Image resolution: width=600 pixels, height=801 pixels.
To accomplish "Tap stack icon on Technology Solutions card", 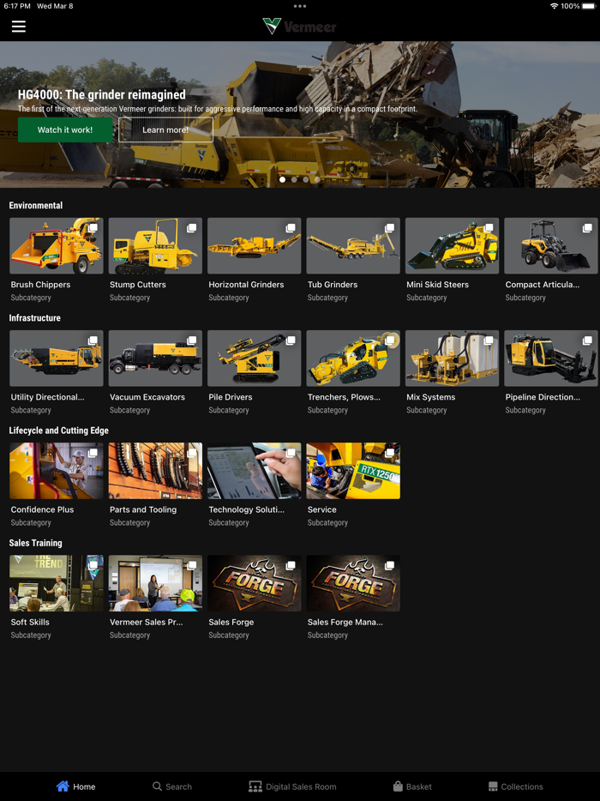I will point(291,453).
